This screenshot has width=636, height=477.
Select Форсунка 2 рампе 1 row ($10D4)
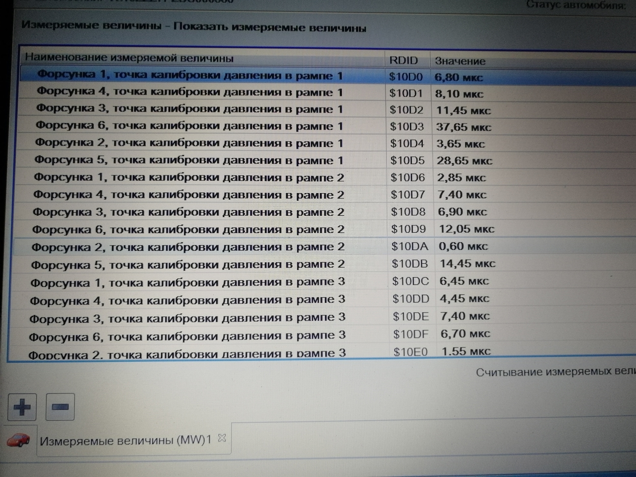(x=189, y=143)
